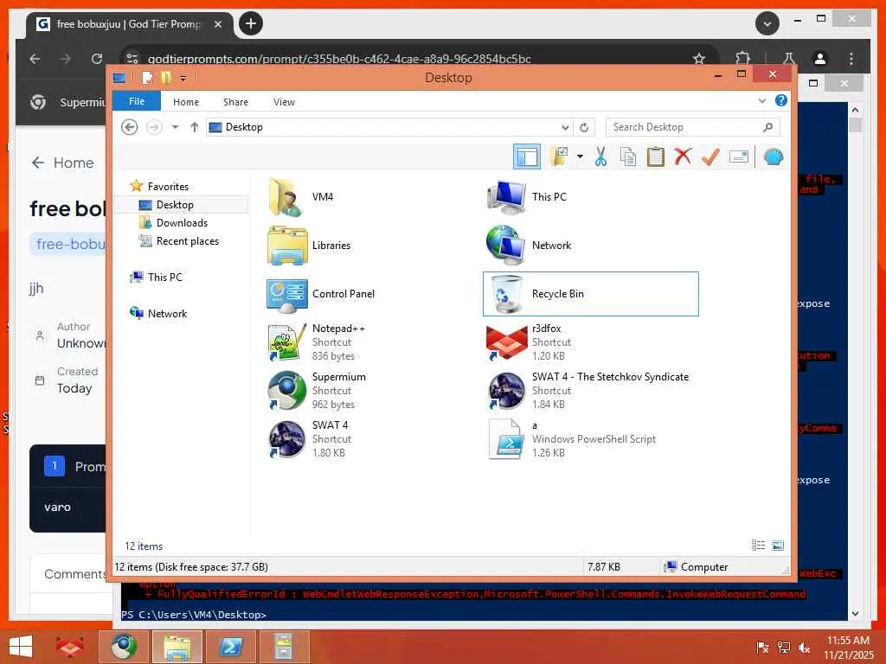Screen dimensions: 886x664
Task: Select Favorites in navigation pane
Action: 168,187
